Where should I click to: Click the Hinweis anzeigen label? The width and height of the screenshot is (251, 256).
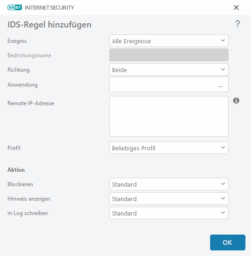coord(29,199)
